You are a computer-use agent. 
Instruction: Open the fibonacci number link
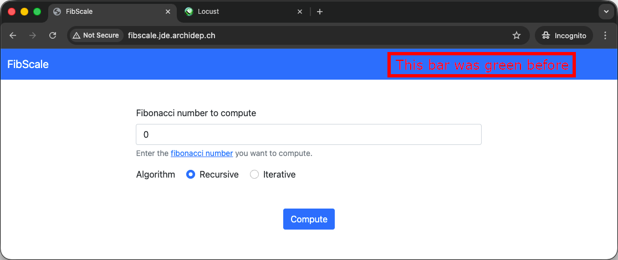click(x=202, y=153)
